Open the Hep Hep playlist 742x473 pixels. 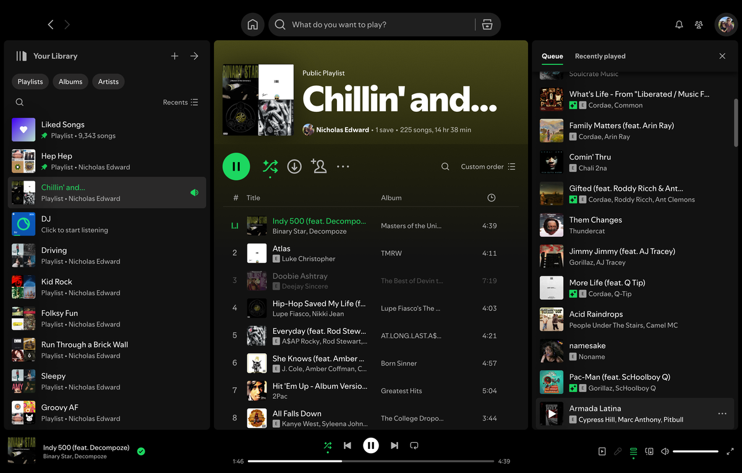click(x=107, y=161)
